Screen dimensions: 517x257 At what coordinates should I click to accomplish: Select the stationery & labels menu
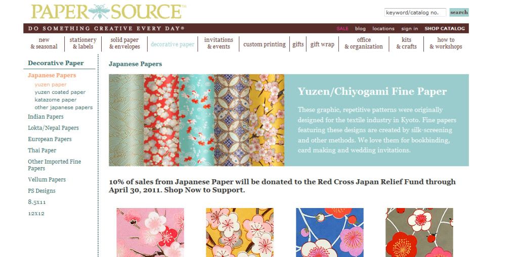pos(83,43)
